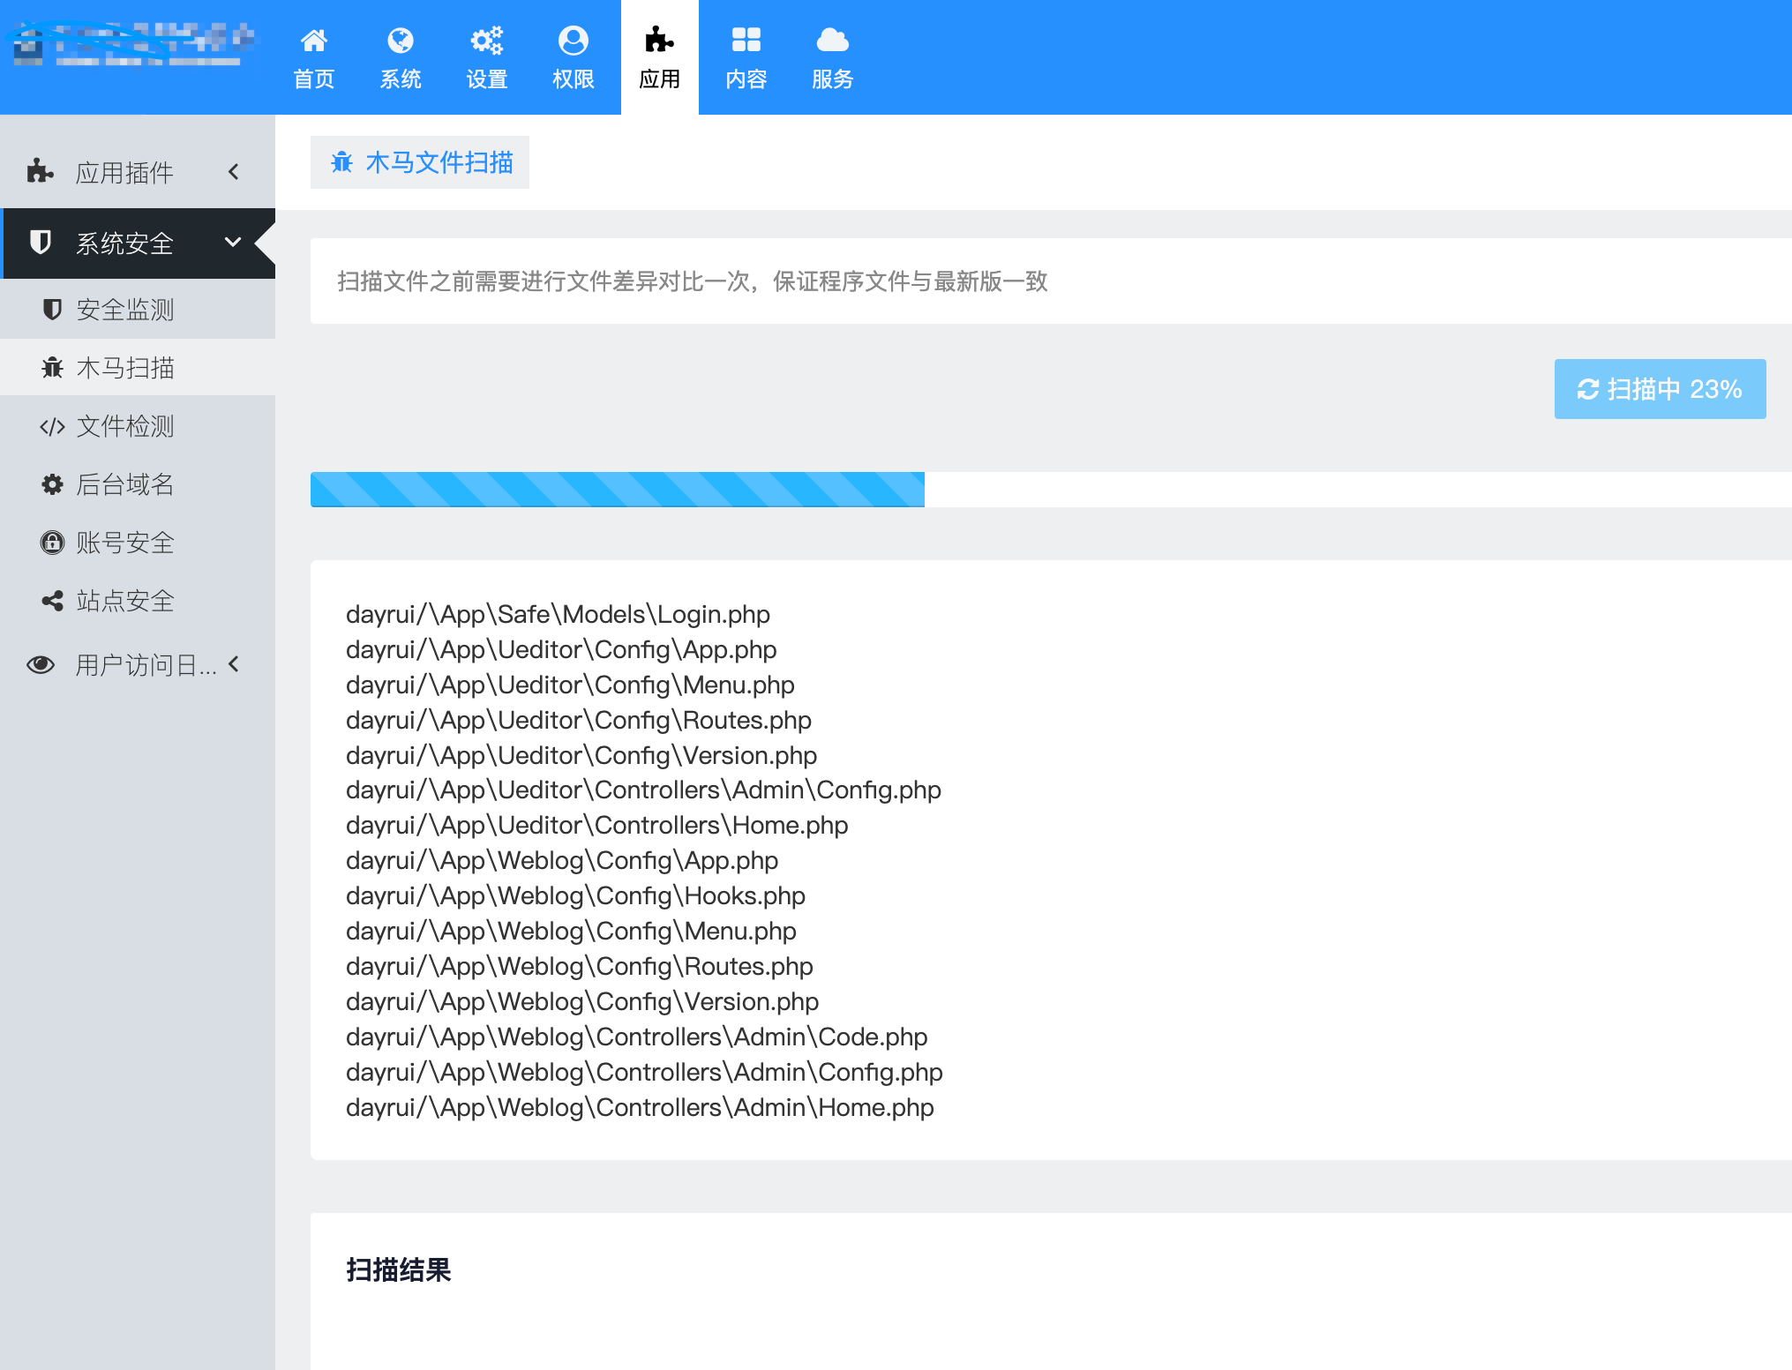Select Ueditor\Config\Version.php line

(581, 755)
